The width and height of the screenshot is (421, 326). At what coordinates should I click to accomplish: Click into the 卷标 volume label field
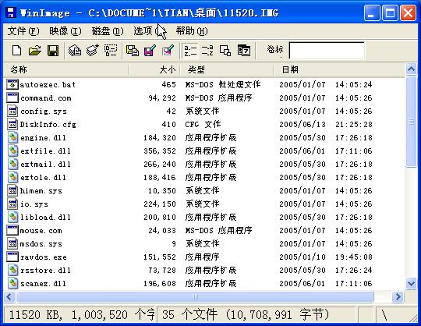327,50
